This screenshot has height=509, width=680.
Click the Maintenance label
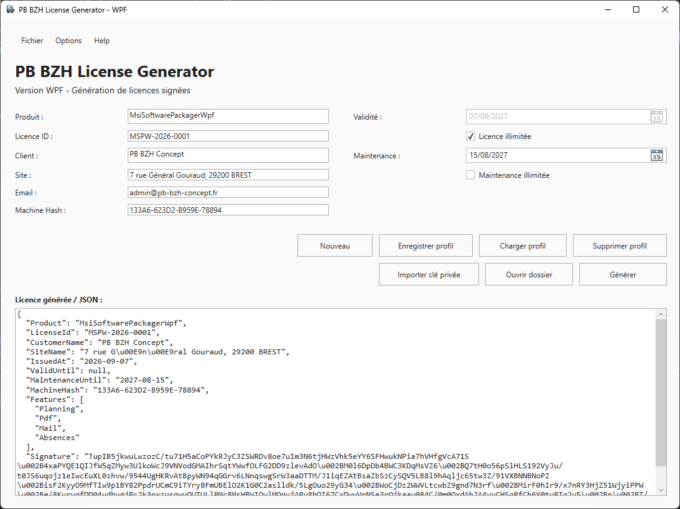377,156
